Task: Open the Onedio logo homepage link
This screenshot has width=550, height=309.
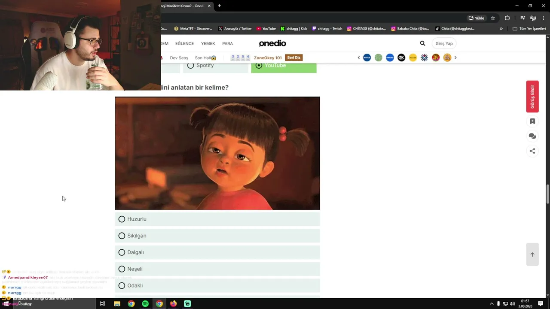Action: tap(272, 43)
